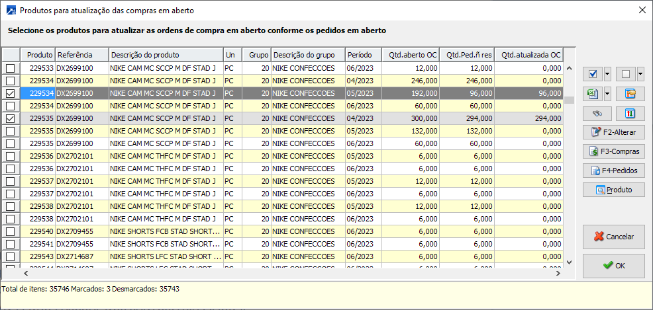Click the Descrição do produto column header
The image size is (653, 310).
[165, 55]
